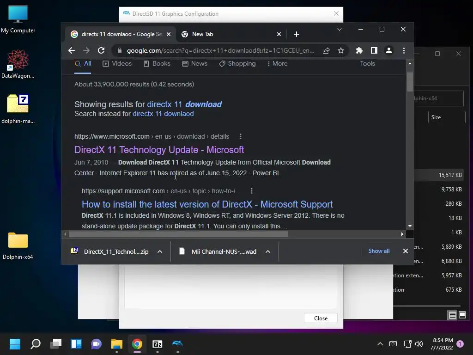Open Chrome three-dot menu
This screenshot has width=473, height=355.
point(404,50)
